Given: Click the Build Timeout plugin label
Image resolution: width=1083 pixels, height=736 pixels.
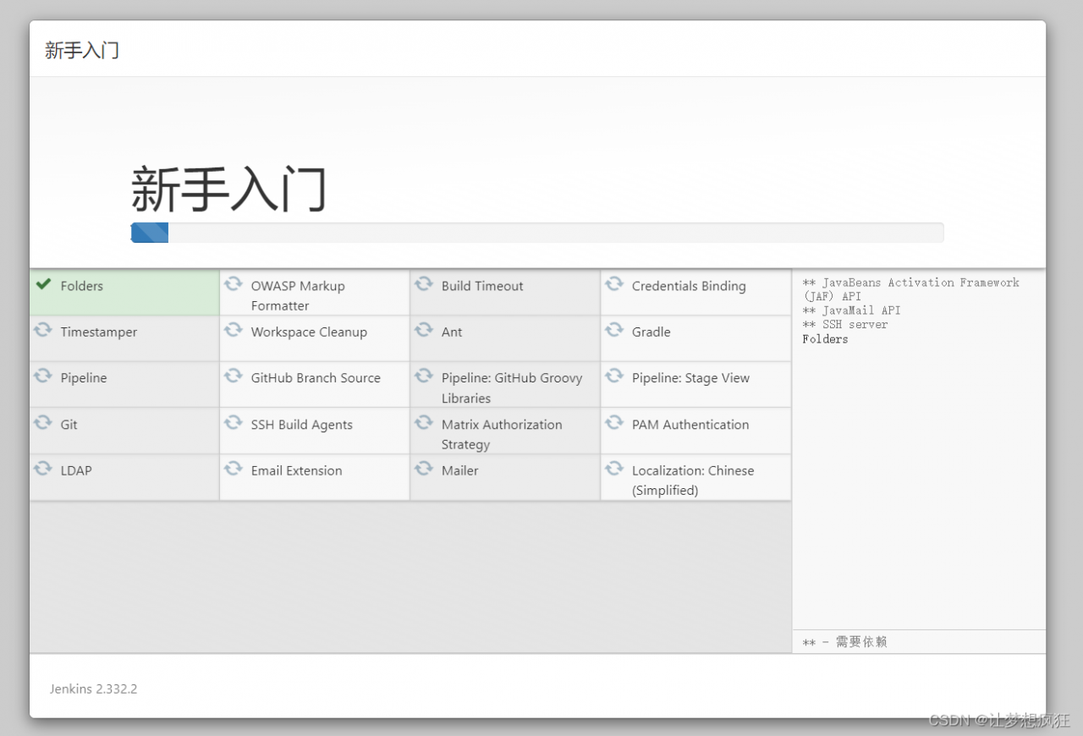Looking at the screenshot, I should point(482,286).
